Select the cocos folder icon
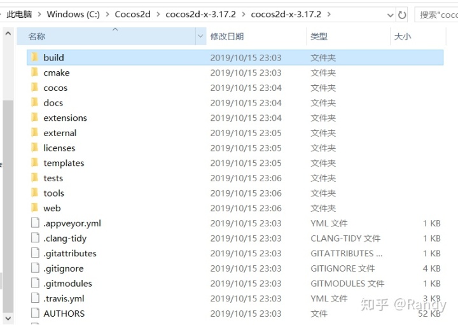Viewport: 458px width, 325px height. pos(34,87)
